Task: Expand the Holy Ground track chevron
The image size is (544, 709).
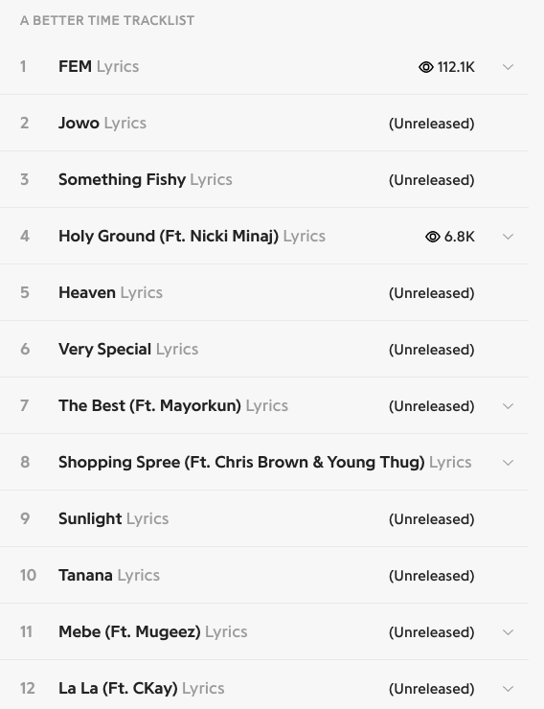Action: (x=508, y=237)
